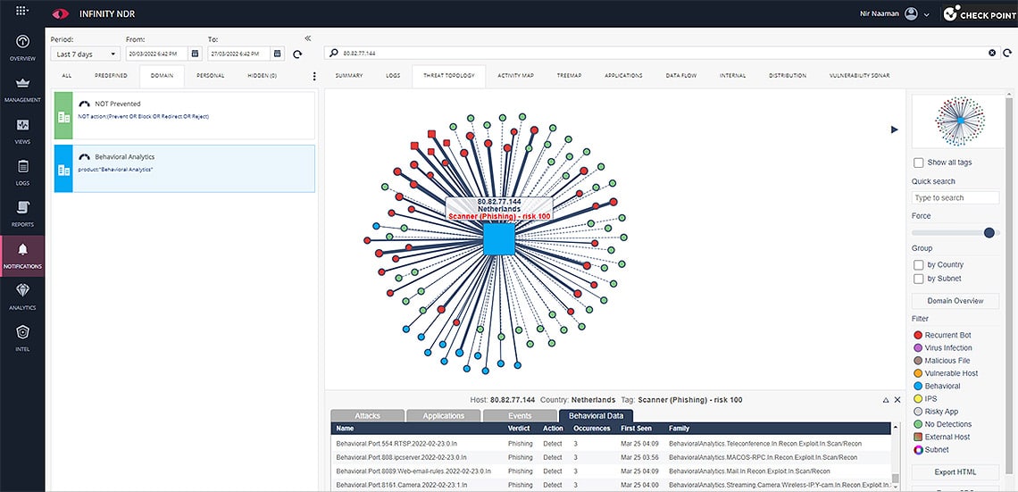This screenshot has width=1018, height=492.
Task: Check the Group by Country checkbox
Action: [x=918, y=265]
